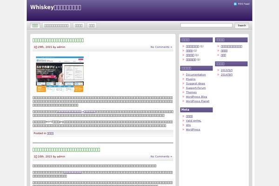
Task: Open the green post title dated 10th, 2015
Action: (66, 150)
